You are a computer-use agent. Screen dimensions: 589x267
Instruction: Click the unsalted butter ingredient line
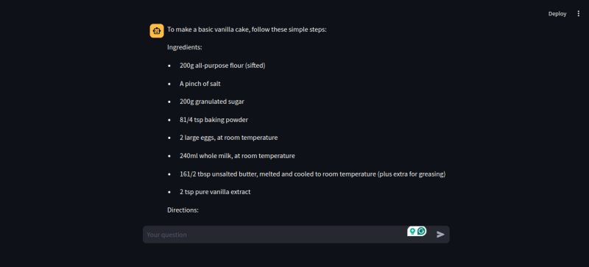click(x=312, y=174)
